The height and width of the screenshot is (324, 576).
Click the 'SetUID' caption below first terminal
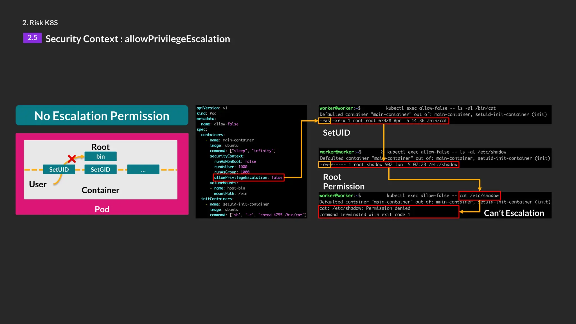tap(336, 133)
